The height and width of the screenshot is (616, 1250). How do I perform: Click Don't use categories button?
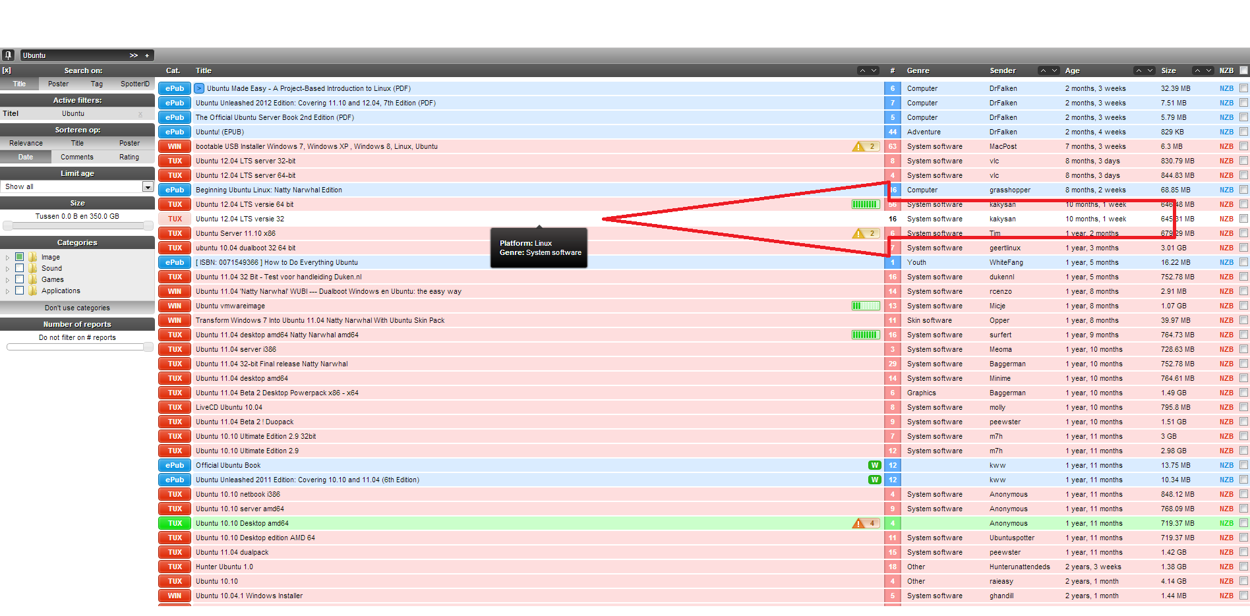coord(77,308)
